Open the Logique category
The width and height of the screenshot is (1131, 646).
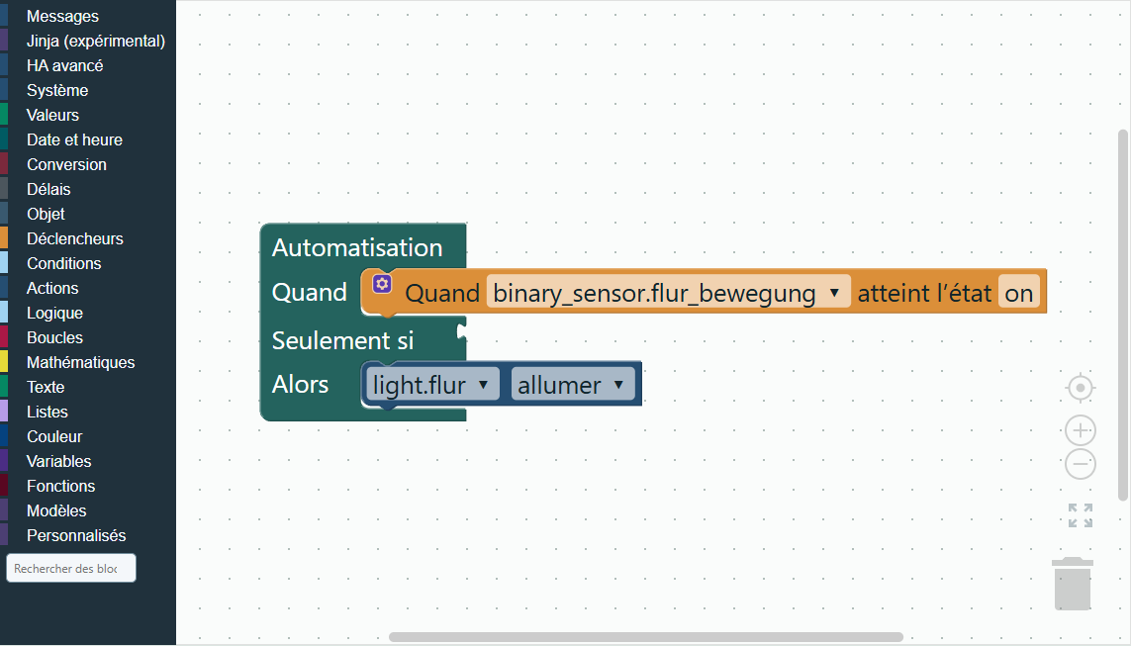point(88,313)
